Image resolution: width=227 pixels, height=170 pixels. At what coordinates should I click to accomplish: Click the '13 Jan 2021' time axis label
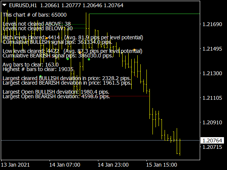tap(15, 165)
